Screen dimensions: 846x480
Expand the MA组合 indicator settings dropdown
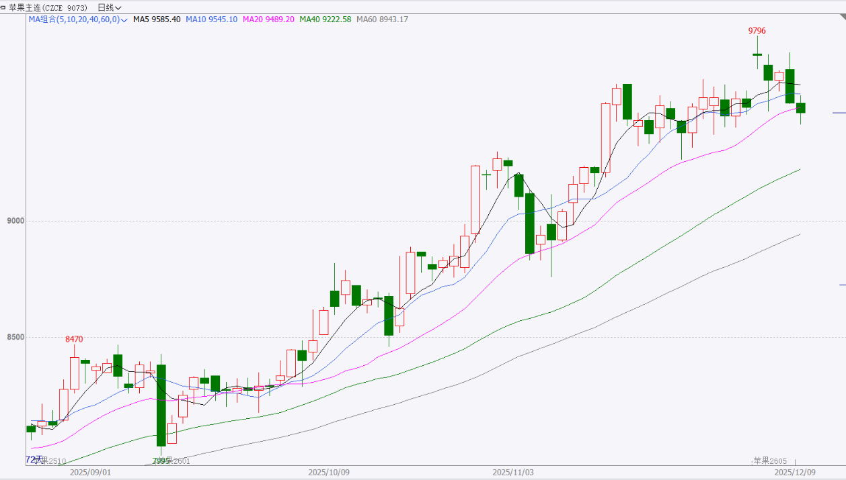[124, 19]
